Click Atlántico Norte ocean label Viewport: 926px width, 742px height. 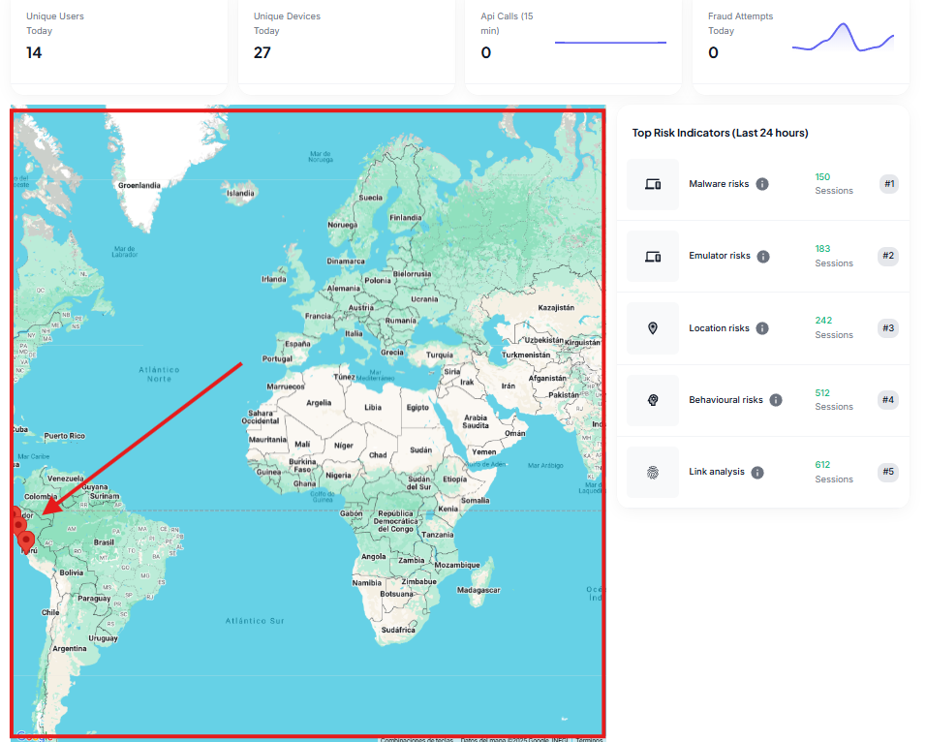coord(159,374)
